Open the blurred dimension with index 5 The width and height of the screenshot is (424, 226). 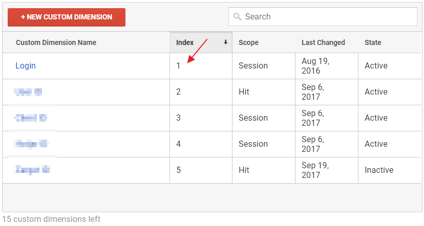point(32,170)
